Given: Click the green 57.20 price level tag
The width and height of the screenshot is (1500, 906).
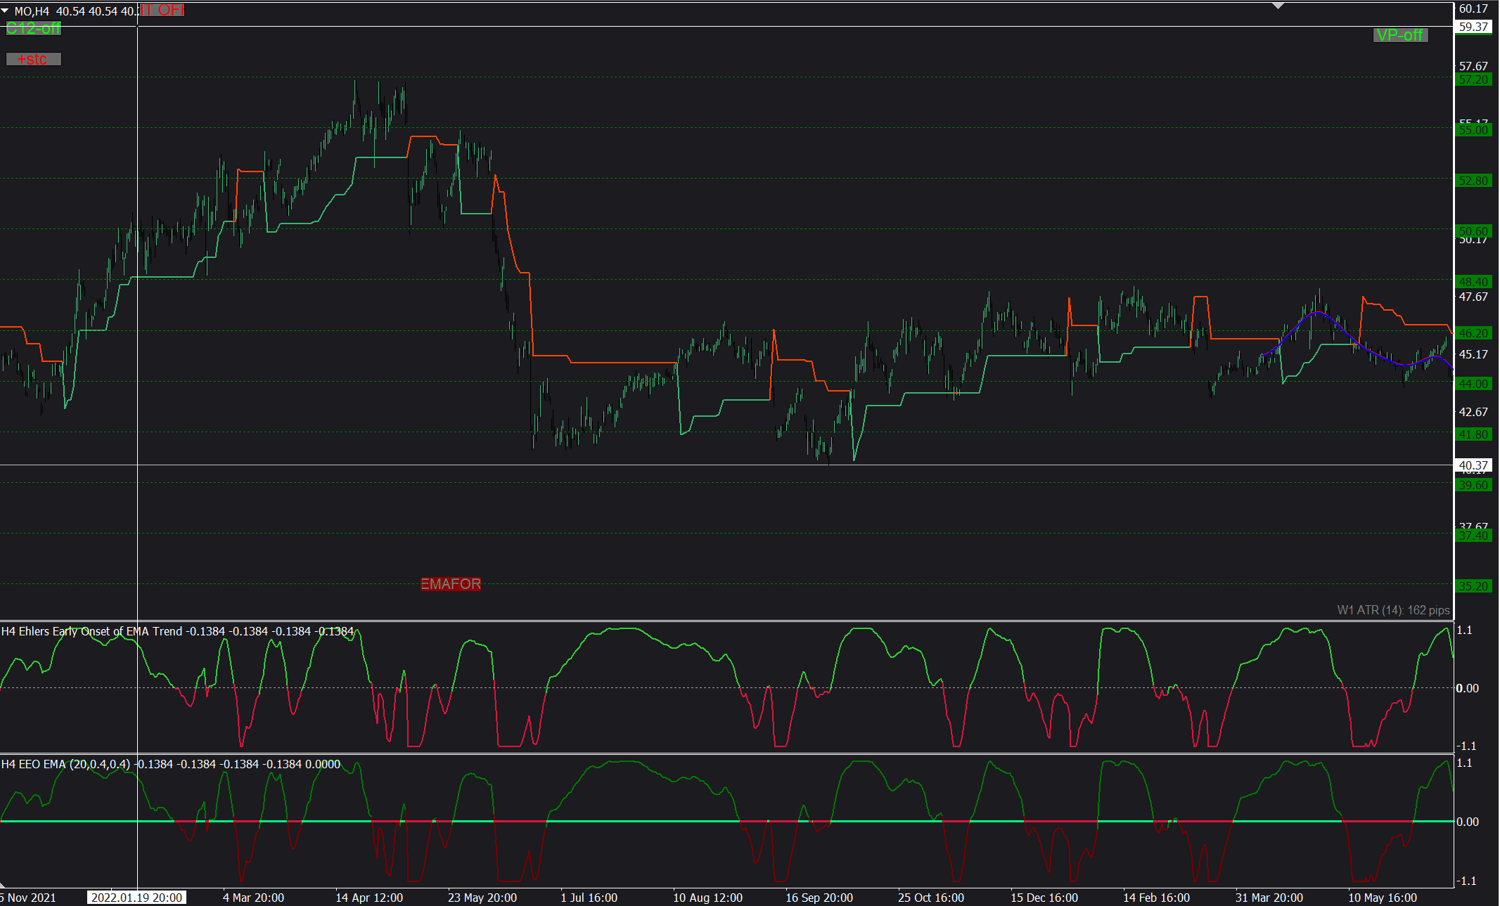Looking at the screenshot, I should coord(1473,80).
